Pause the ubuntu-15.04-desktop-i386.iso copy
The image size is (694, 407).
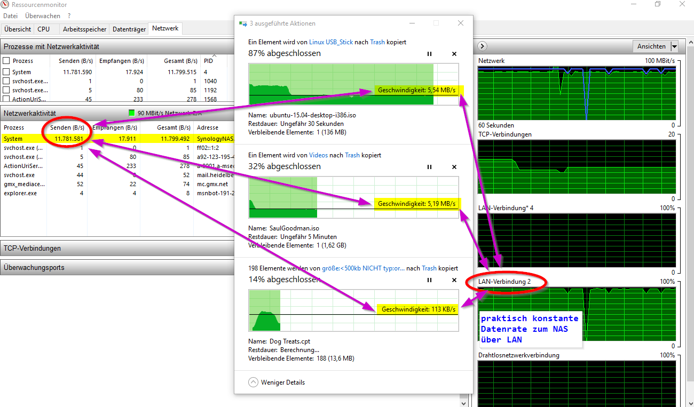429,54
